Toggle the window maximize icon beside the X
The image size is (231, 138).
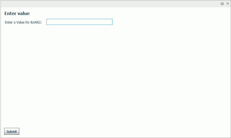222,4
